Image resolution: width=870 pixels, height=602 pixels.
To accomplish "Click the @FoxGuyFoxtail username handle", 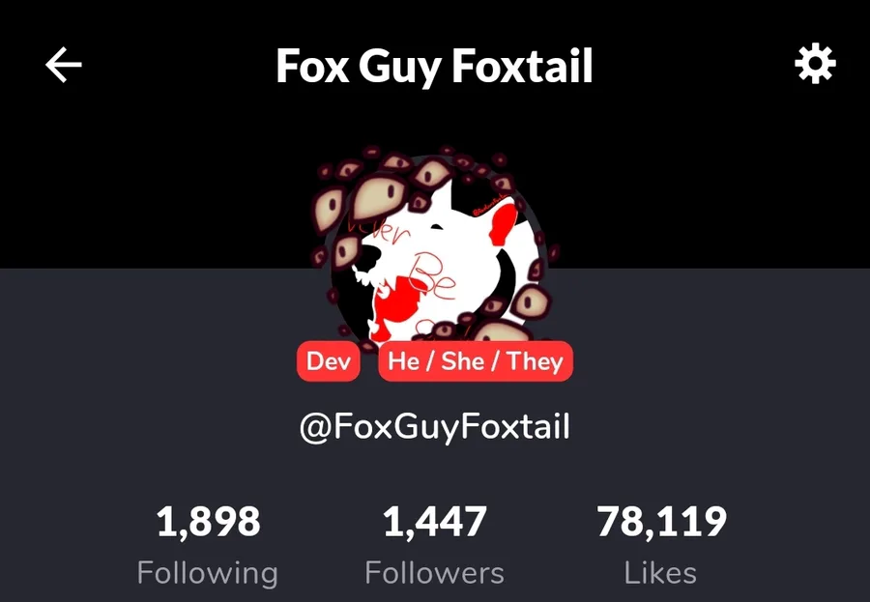I will (x=435, y=427).
